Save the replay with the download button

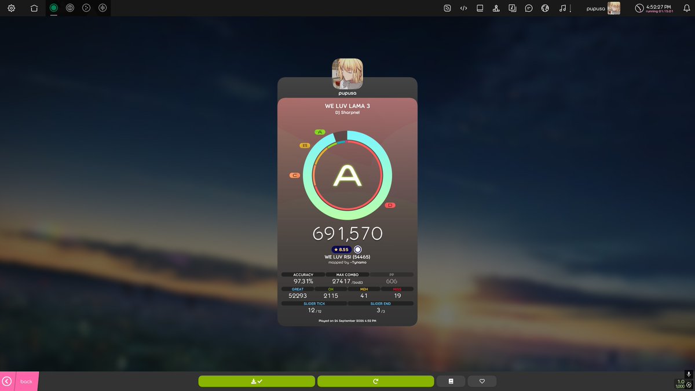tap(257, 381)
